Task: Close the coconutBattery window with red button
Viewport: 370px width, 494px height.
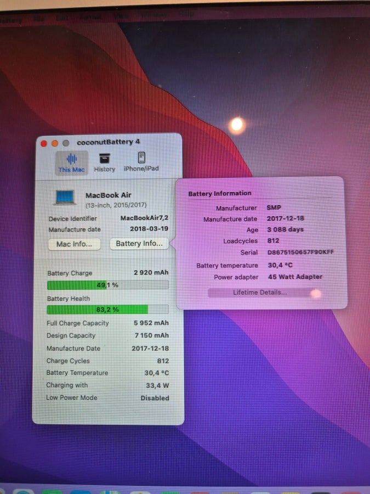Action: pyautogui.click(x=44, y=143)
